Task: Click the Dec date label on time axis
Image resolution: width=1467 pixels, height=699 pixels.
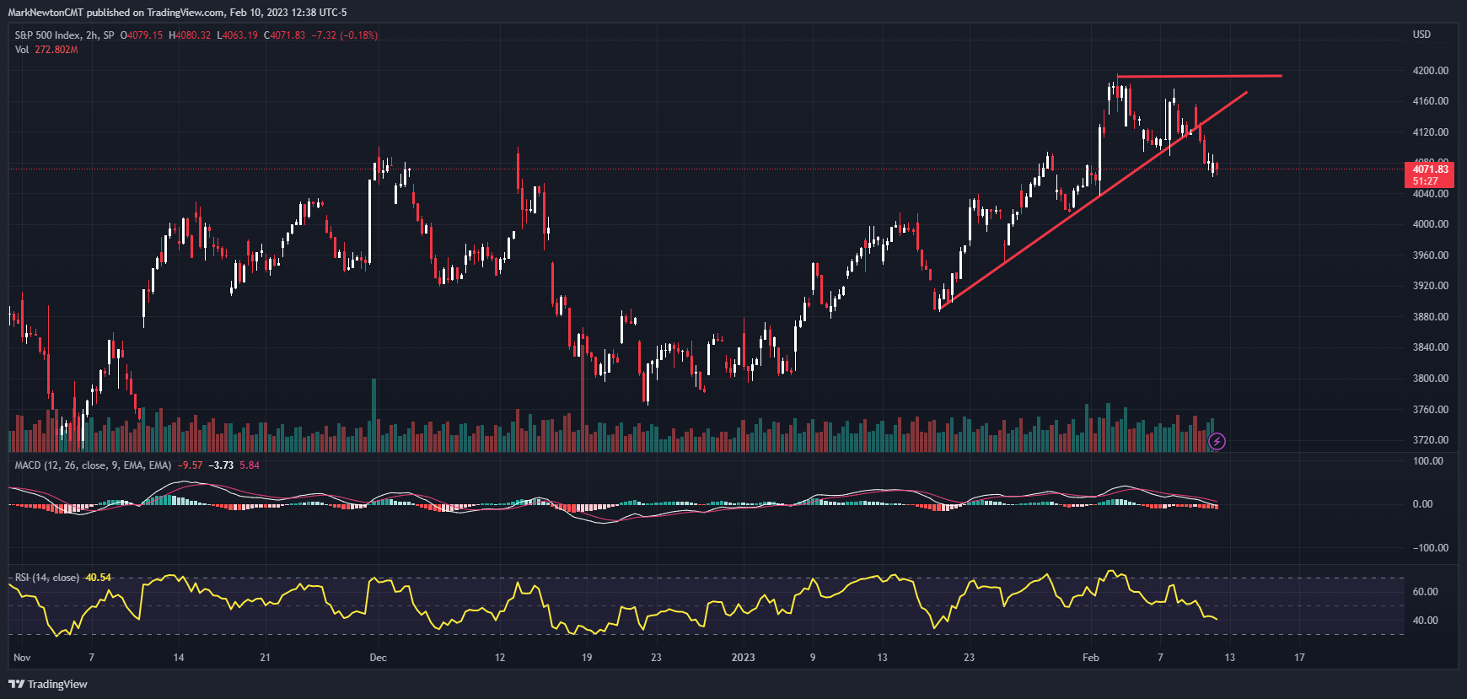Action: click(378, 658)
